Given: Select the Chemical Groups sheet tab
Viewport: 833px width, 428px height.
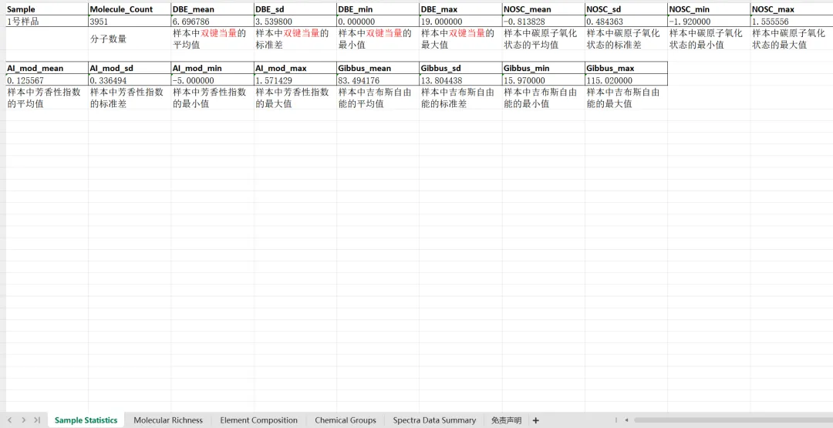Looking at the screenshot, I should (345, 420).
